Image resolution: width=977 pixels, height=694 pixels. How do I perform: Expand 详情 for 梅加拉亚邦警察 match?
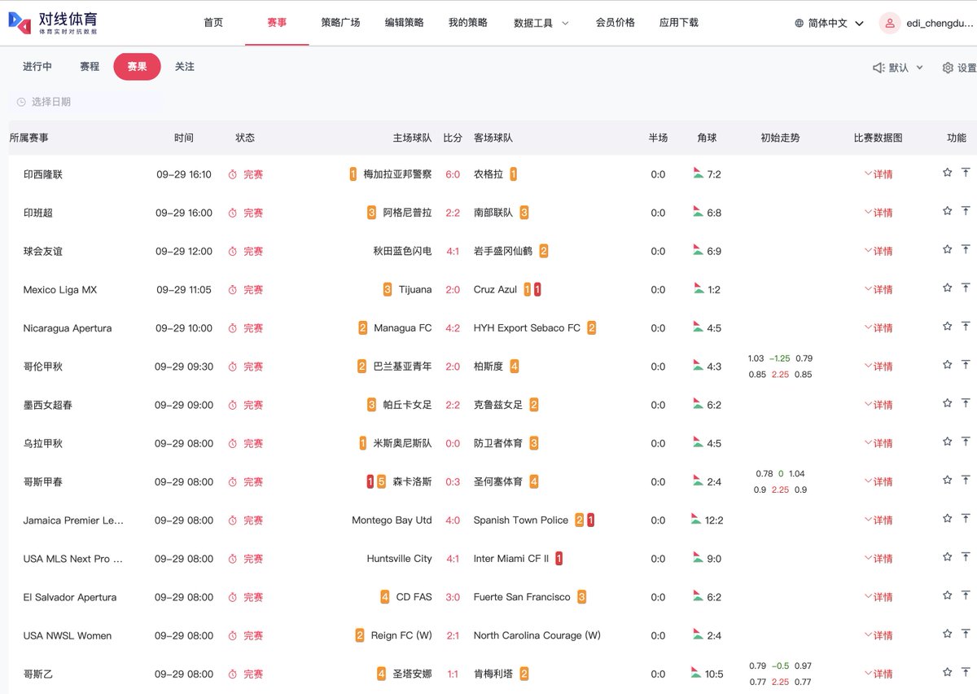tap(878, 174)
